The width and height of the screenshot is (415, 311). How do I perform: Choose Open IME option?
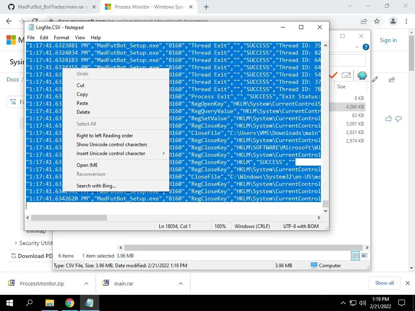pos(87,165)
